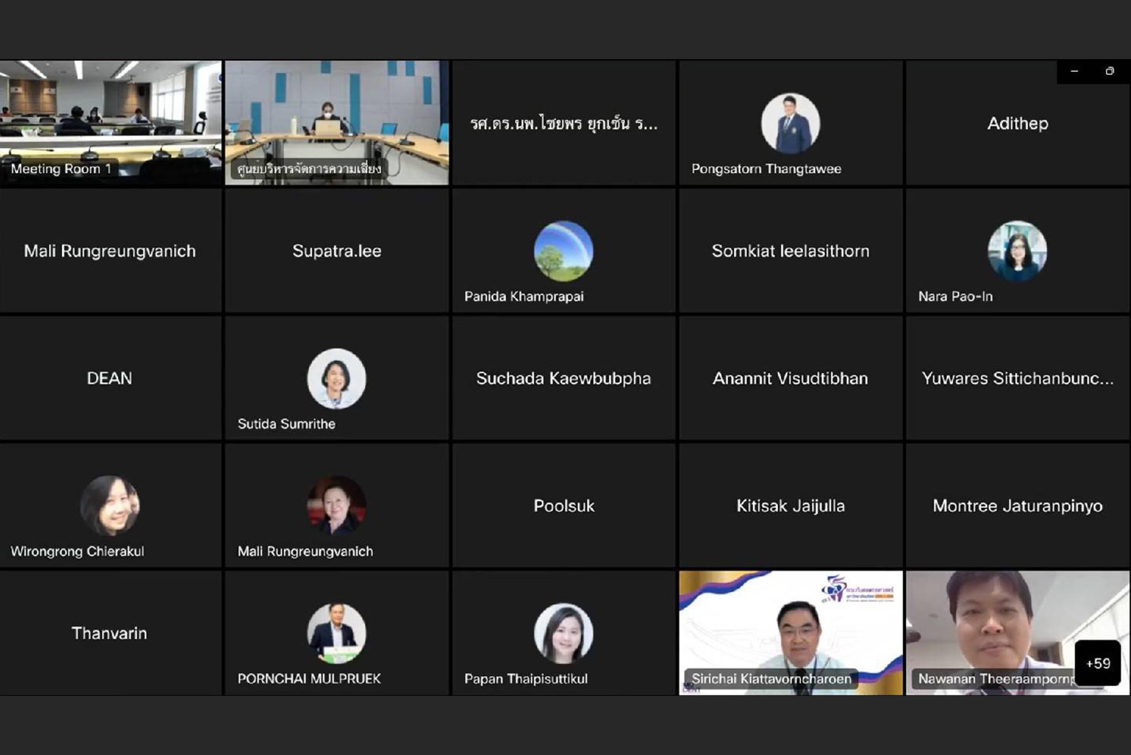Click Nara Pao-In's profile avatar
The image size is (1131, 755).
tap(1017, 251)
